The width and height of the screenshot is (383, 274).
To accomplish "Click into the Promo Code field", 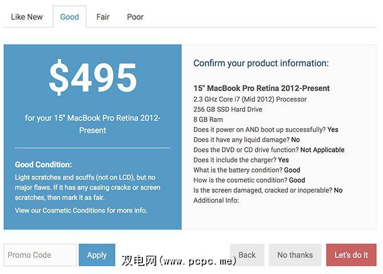I will 40,255.
